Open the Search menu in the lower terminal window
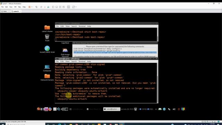This screenshot has height=125, width=222. pos(74,61)
